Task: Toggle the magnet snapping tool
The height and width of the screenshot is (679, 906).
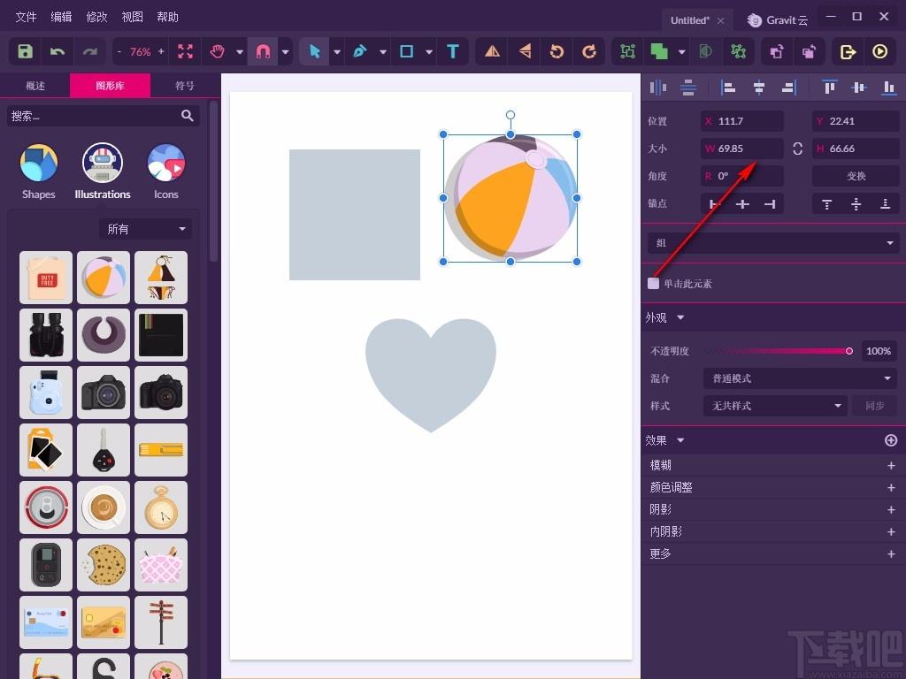Action: [x=263, y=51]
